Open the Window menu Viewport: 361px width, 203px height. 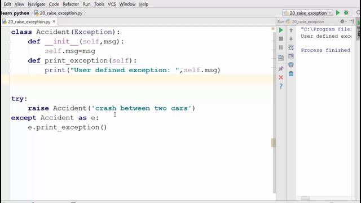pos(127,4)
